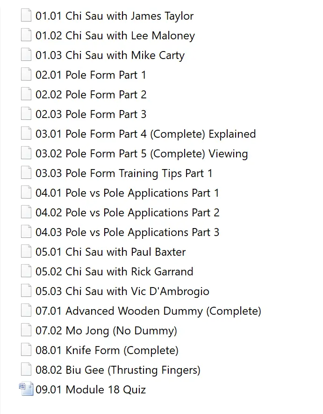Select 03.03 Pole Form Training Tips Part 1
This screenshot has width=323, height=414.
(124, 173)
